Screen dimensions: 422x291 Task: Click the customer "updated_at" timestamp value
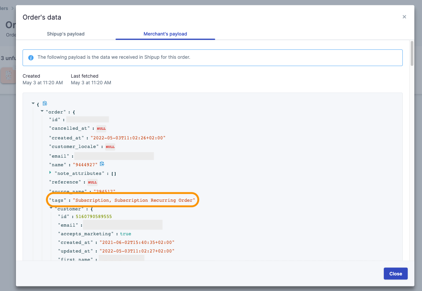(x=135, y=251)
